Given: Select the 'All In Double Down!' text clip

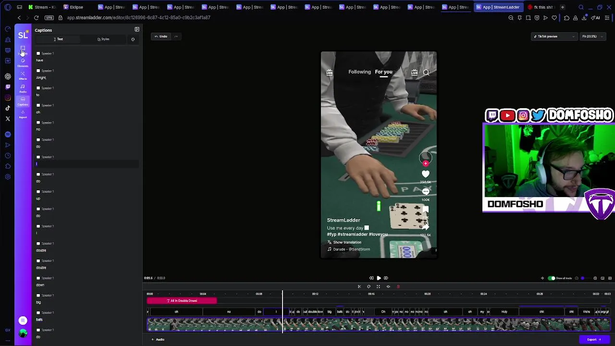Looking at the screenshot, I should point(182,301).
